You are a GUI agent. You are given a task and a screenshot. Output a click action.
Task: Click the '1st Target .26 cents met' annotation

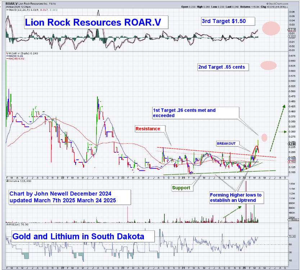(x=196, y=113)
